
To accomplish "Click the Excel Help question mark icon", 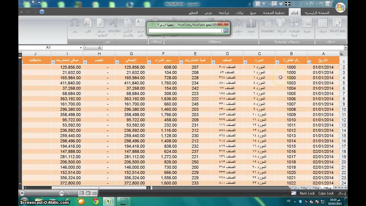I will click(42, 12).
